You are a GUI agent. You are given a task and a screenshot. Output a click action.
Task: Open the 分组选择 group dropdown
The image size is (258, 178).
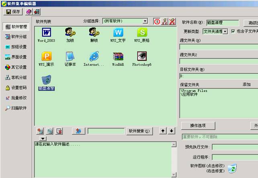coord(145,21)
